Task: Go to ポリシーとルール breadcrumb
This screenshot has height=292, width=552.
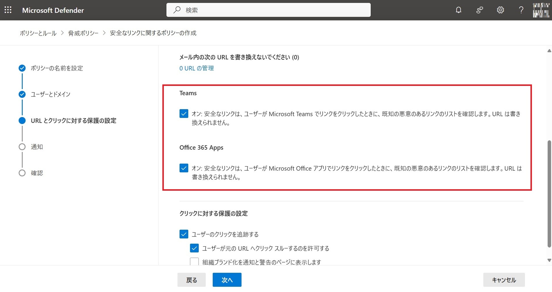Action: tap(38, 33)
